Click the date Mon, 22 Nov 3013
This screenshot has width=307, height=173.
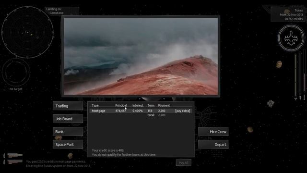(291, 15)
